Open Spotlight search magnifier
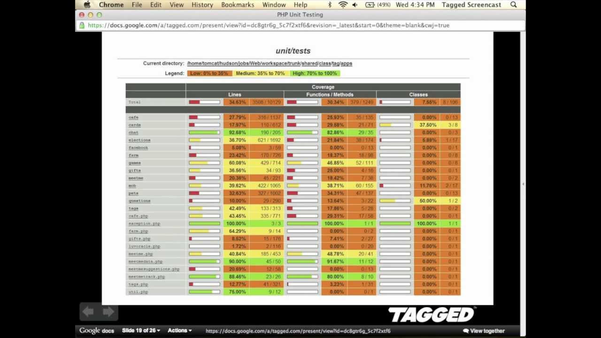The image size is (601, 338). coord(514,5)
